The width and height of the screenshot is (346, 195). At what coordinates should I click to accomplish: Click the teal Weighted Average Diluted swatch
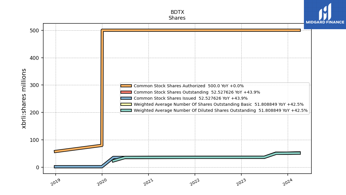(x=126, y=110)
